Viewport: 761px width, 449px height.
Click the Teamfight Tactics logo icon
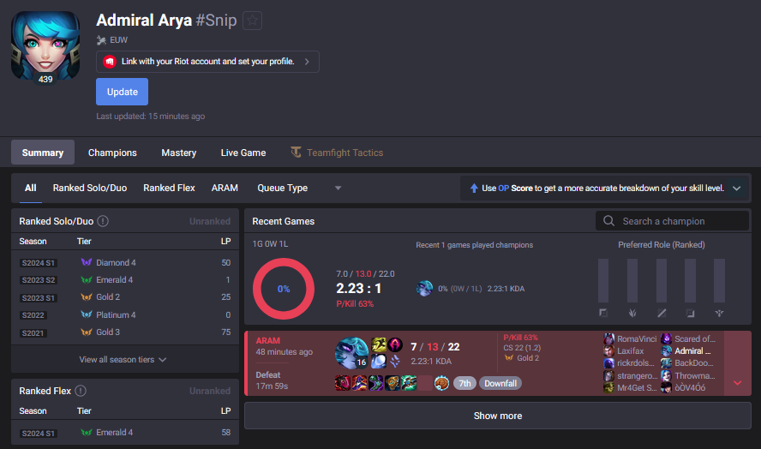296,152
